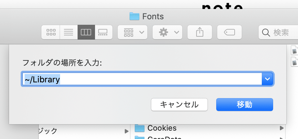Viewport: 298px width, 139px height.
Task: Open the gear action menu
Action: pyautogui.click(x=167, y=32)
